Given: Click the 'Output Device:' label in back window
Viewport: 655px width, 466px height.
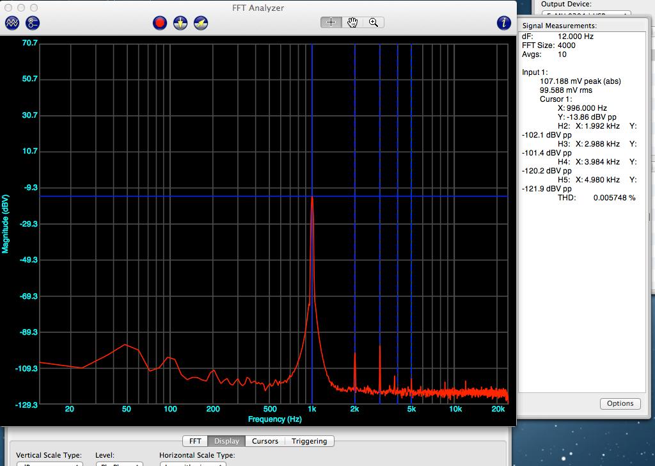Looking at the screenshot, I should point(566,4).
